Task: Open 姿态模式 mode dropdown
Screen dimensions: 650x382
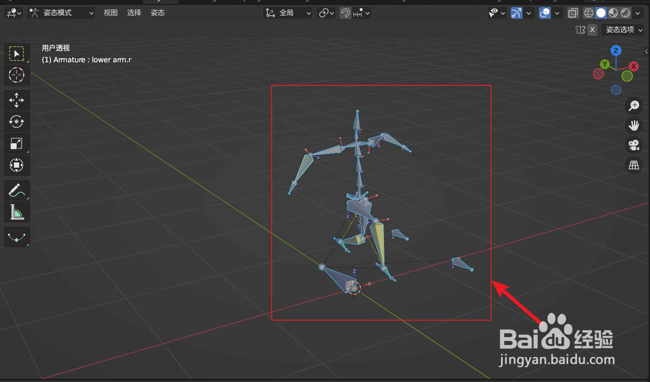Action: [61, 13]
